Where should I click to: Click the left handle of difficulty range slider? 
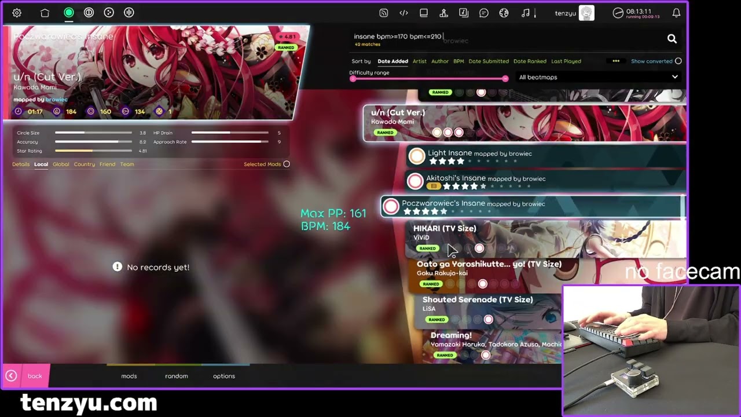(353, 79)
